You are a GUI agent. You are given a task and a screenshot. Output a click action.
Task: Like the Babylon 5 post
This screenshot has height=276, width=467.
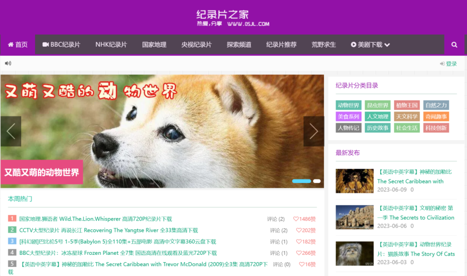tap(306, 241)
